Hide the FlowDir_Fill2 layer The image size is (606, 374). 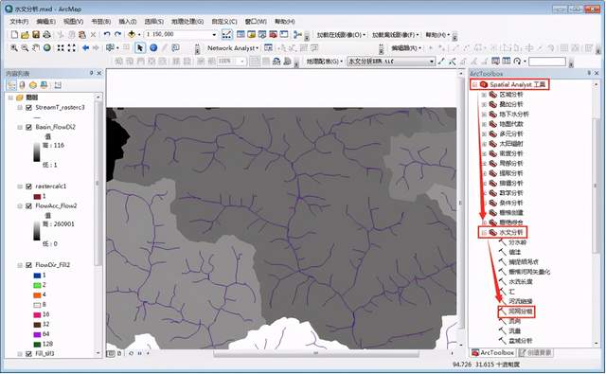[28, 265]
